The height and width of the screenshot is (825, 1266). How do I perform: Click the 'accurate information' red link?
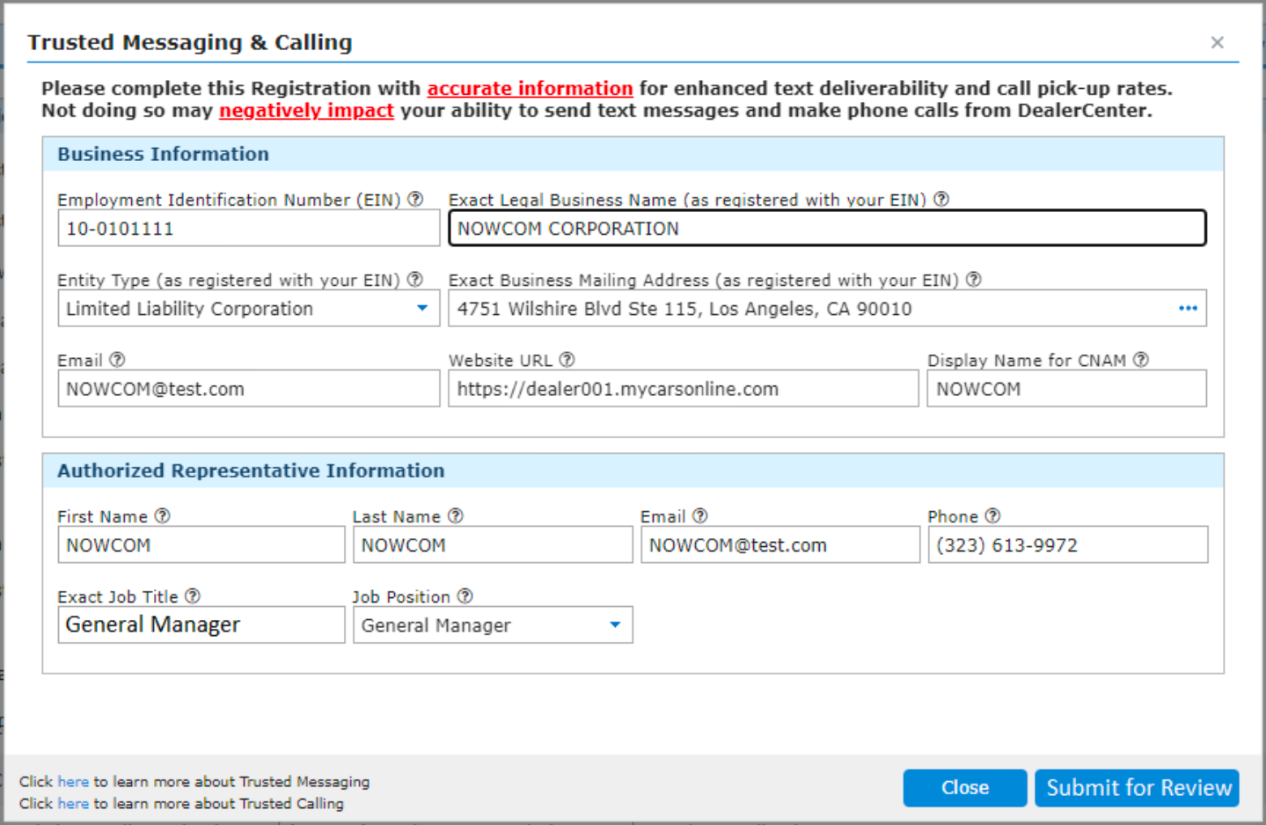(530, 89)
